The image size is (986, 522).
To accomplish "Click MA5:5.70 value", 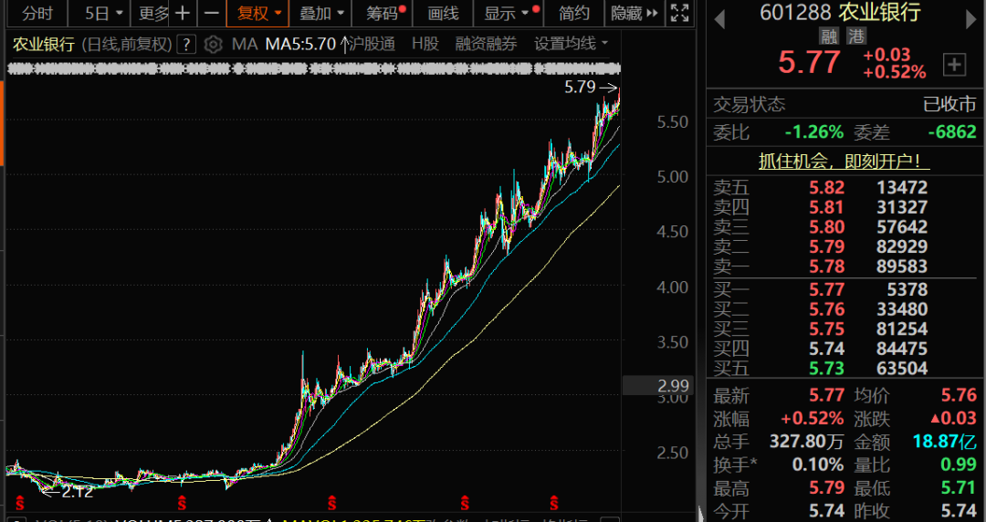I will pos(300,44).
